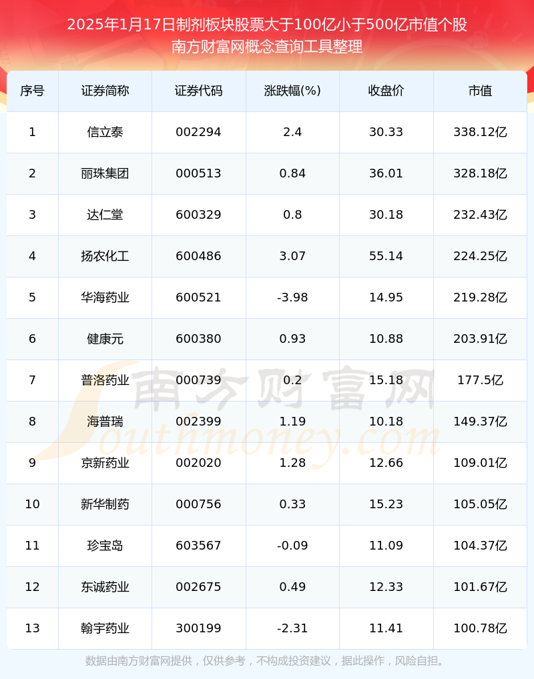
Task: Click change percentage 1.19
Action: [x=292, y=422]
